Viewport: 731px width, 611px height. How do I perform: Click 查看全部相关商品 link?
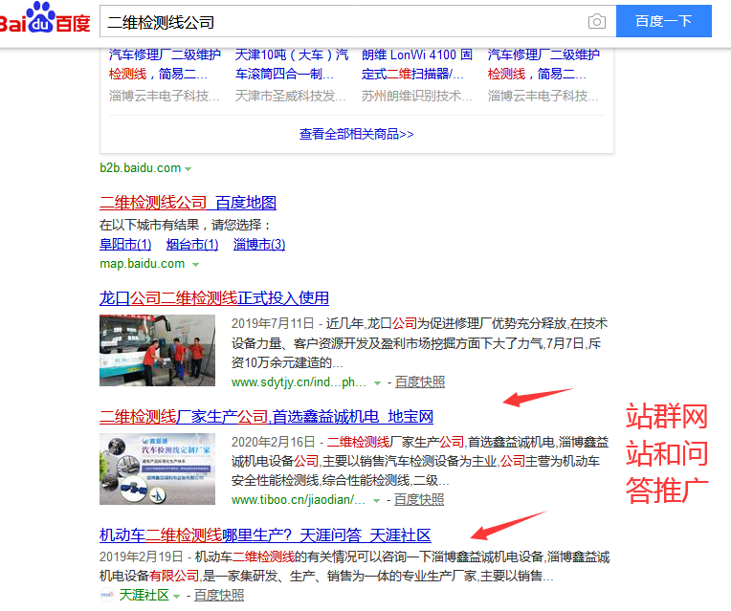356,134
